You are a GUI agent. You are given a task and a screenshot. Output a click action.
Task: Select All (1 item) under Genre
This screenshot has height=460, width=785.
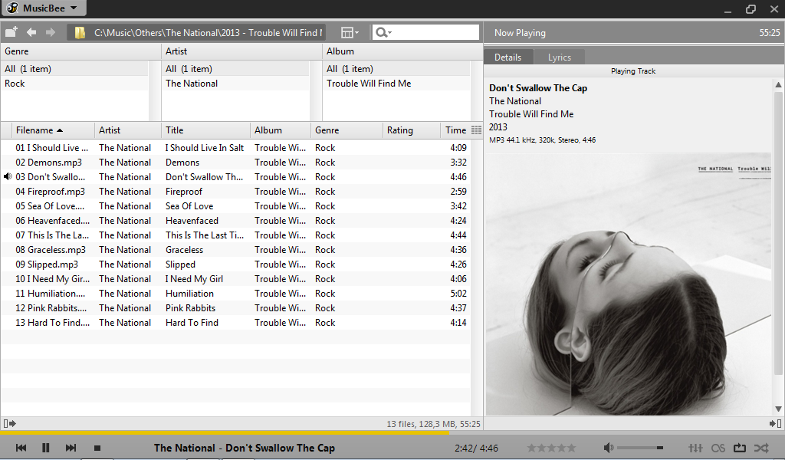(x=74, y=69)
